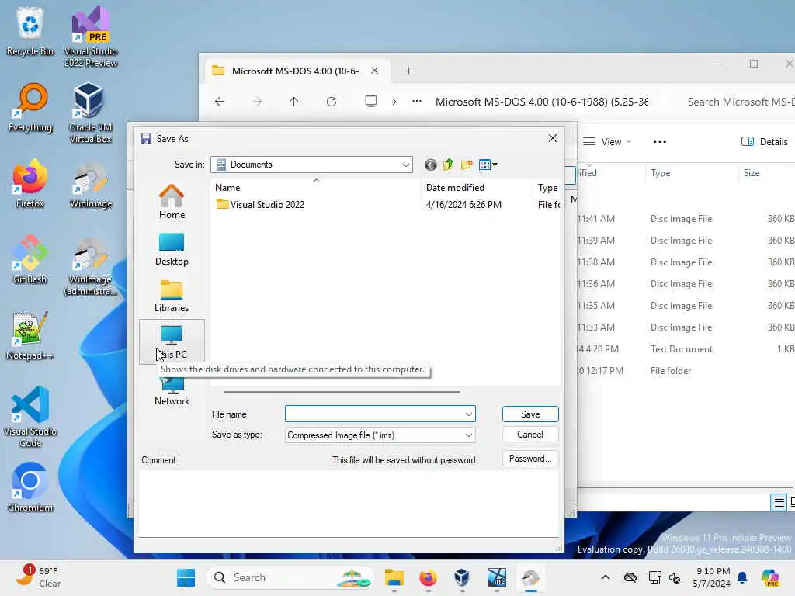
Task: Click the go-back icon in Save As toolbar
Action: tap(430, 165)
